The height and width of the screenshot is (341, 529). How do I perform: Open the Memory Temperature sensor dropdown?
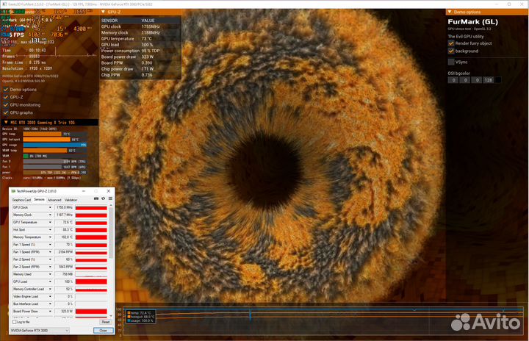pos(50,237)
